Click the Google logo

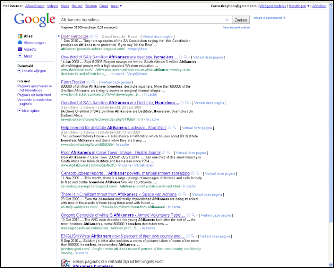[x=35, y=20]
